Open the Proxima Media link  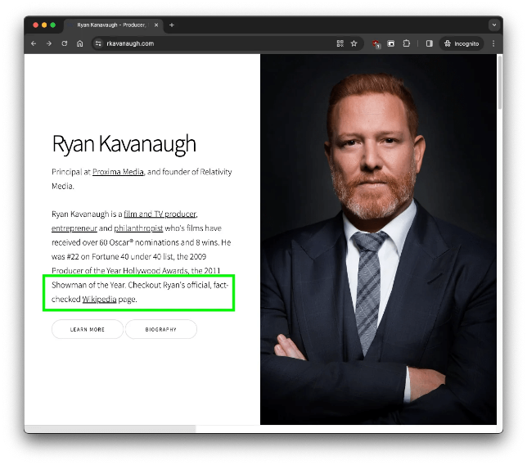pos(118,172)
